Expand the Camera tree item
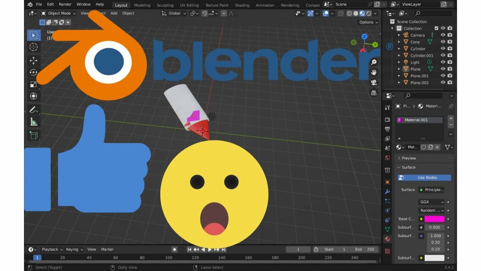Image resolution: width=481 pixels, height=271 pixels. click(399, 35)
